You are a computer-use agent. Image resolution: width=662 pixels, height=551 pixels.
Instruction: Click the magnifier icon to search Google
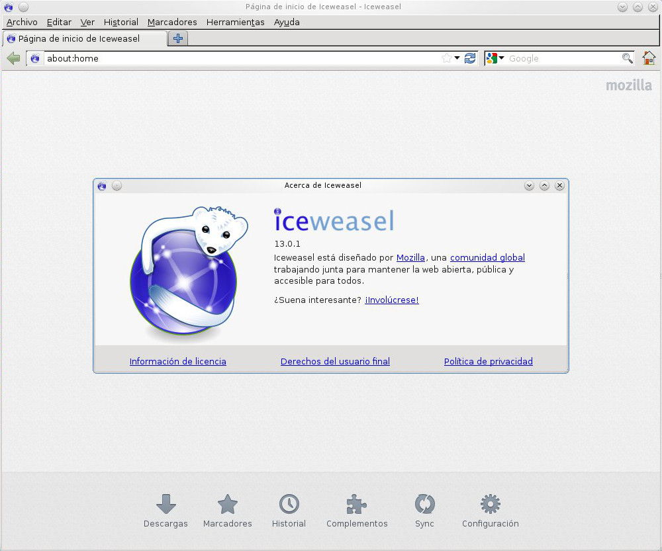(x=628, y=58)
